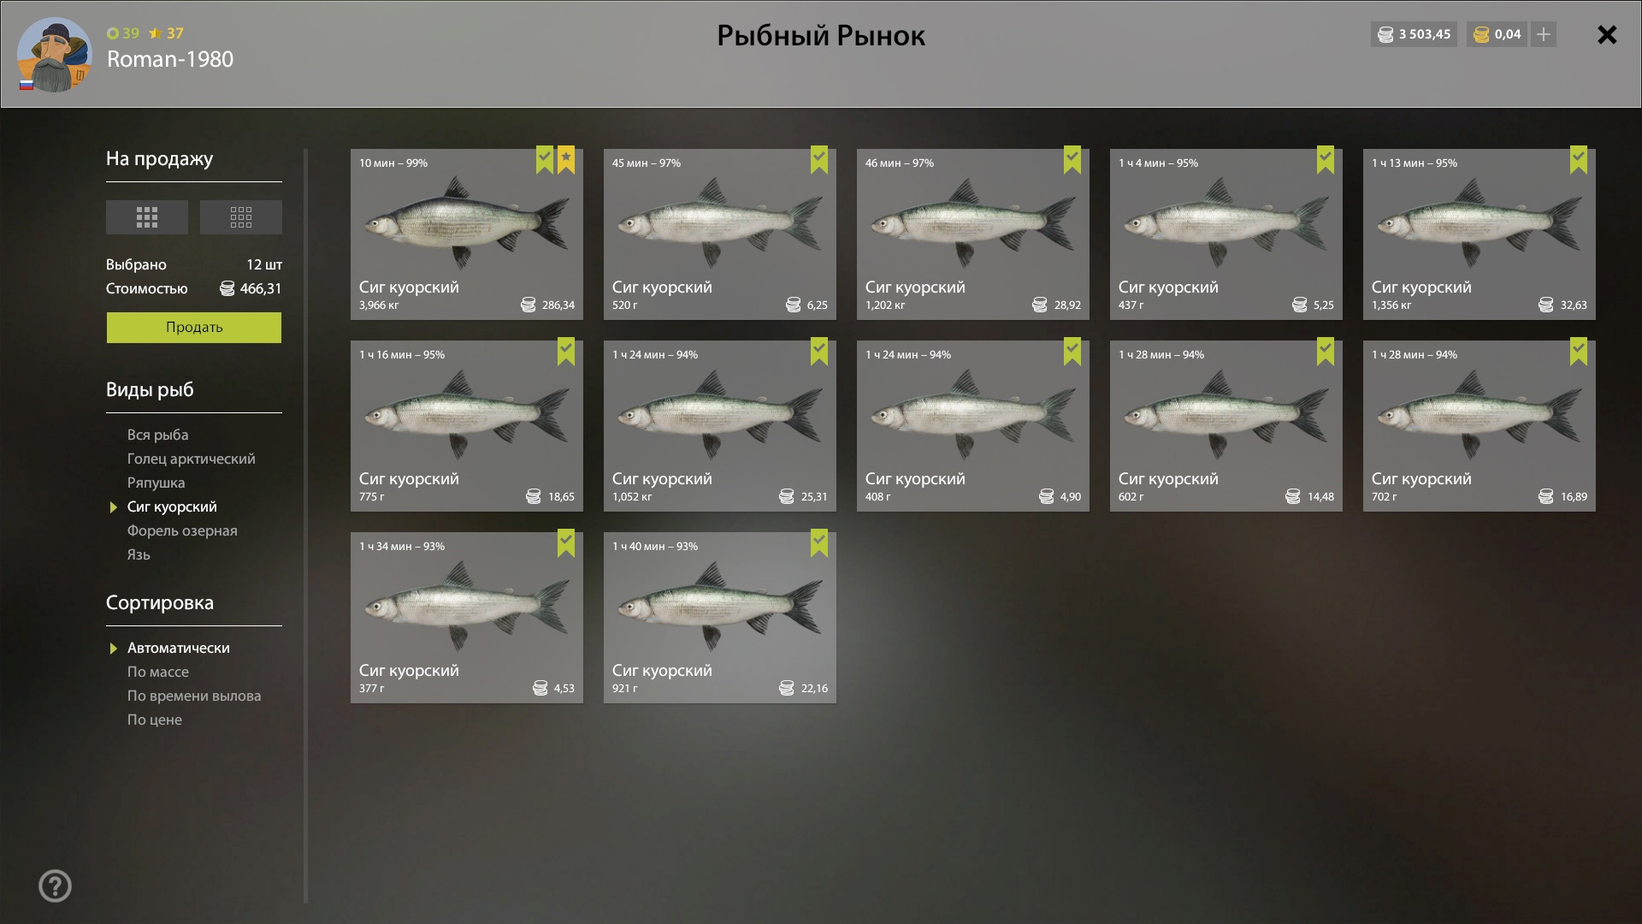The image size is (1642, 924).
Task: Select the Форель озерная fish type
Action: (182, 530)
